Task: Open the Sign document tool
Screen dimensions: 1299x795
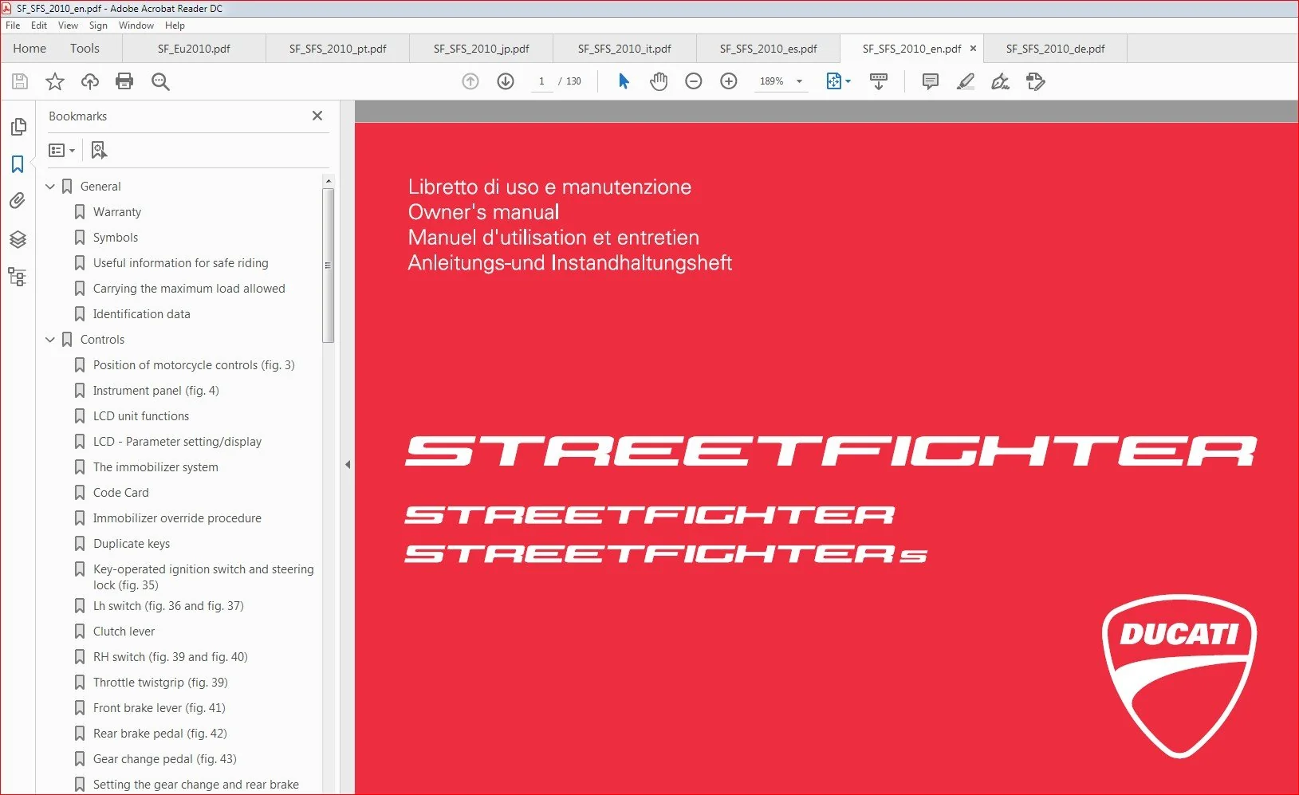Action: [1000, 81]
